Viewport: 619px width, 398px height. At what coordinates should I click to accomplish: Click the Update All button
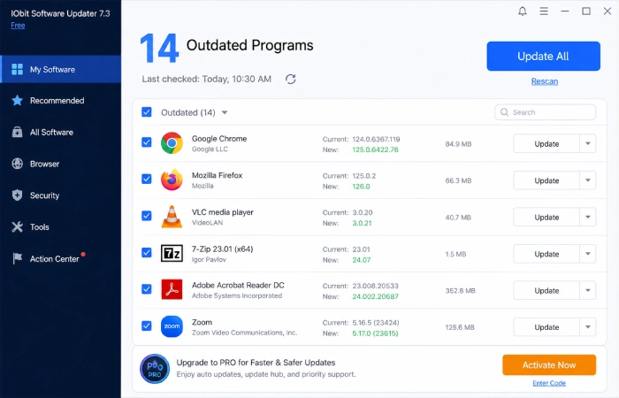543,56
